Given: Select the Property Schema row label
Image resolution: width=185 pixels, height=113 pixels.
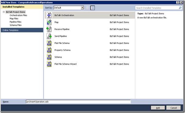Looking at the screenshot, I should point(62,50).
